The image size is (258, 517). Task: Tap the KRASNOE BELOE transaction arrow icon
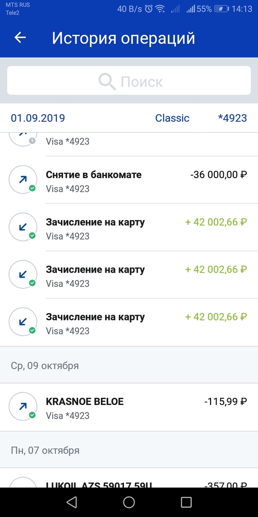pos(23,406)
